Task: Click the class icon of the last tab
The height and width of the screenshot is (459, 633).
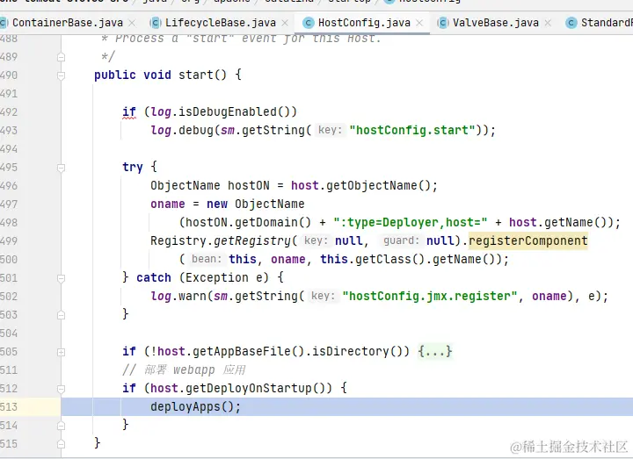Action: point(571,23)
